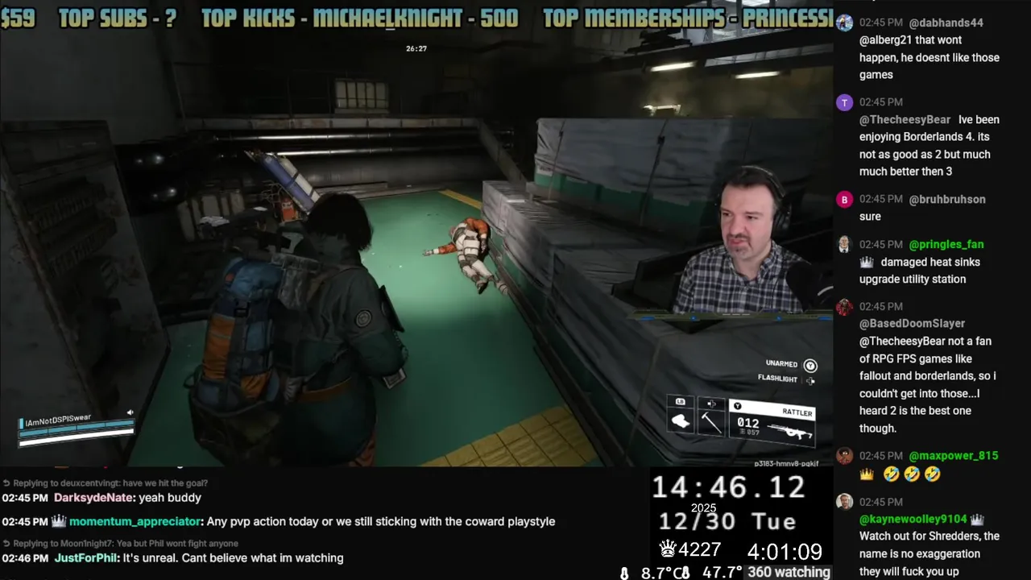Select the pickaxe tool slot in HUD

(x=711, y=416)
